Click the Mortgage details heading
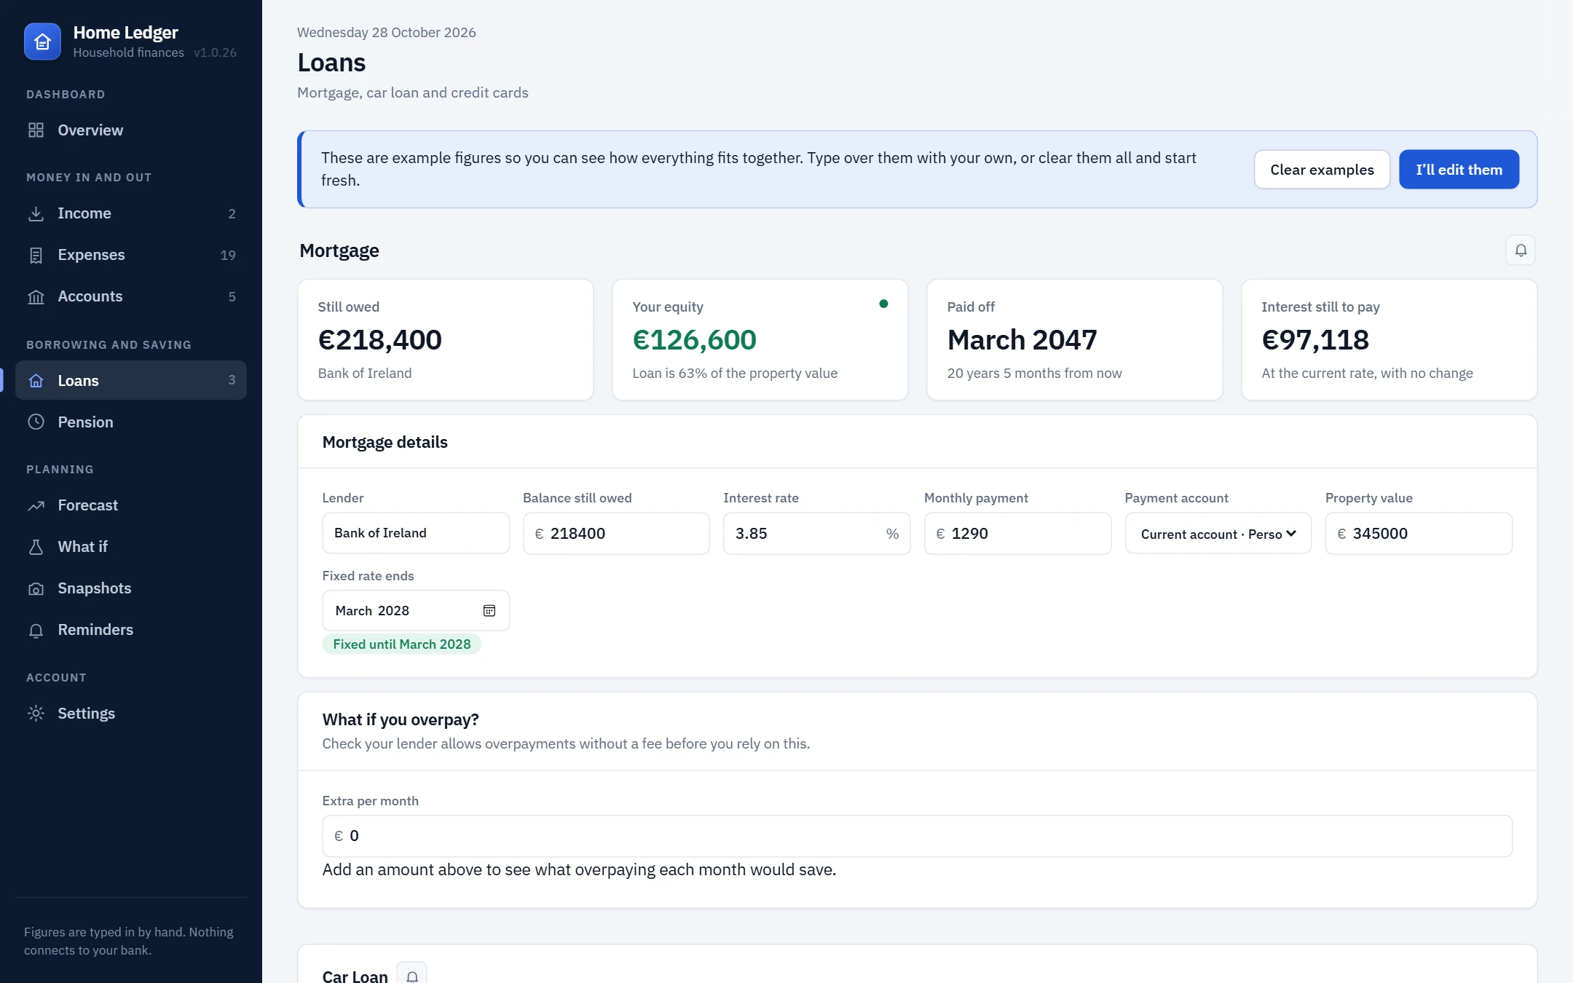 (385, 442)
